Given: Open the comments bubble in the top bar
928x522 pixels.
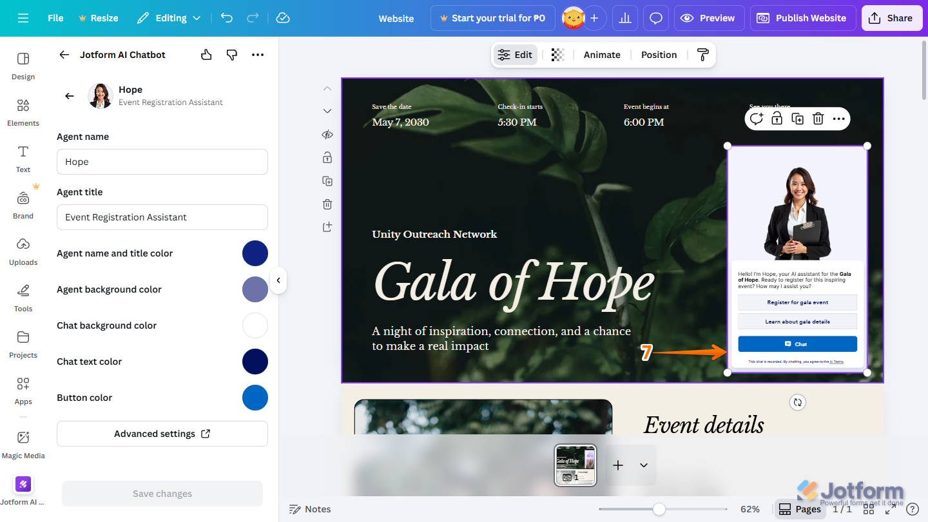Looking at the screenshot, I should tap(655, 17).
